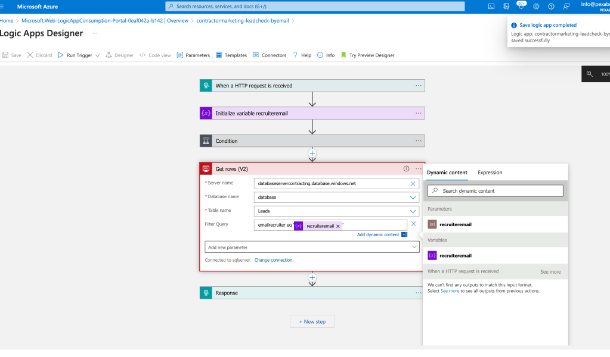
Task: Expand Initialize variable recruiteremail step
Action: tap(312, 113)
